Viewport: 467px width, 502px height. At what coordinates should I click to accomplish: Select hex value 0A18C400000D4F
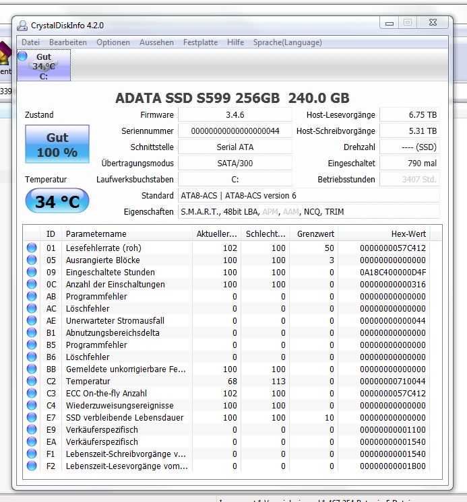click(x=393, y=272)
